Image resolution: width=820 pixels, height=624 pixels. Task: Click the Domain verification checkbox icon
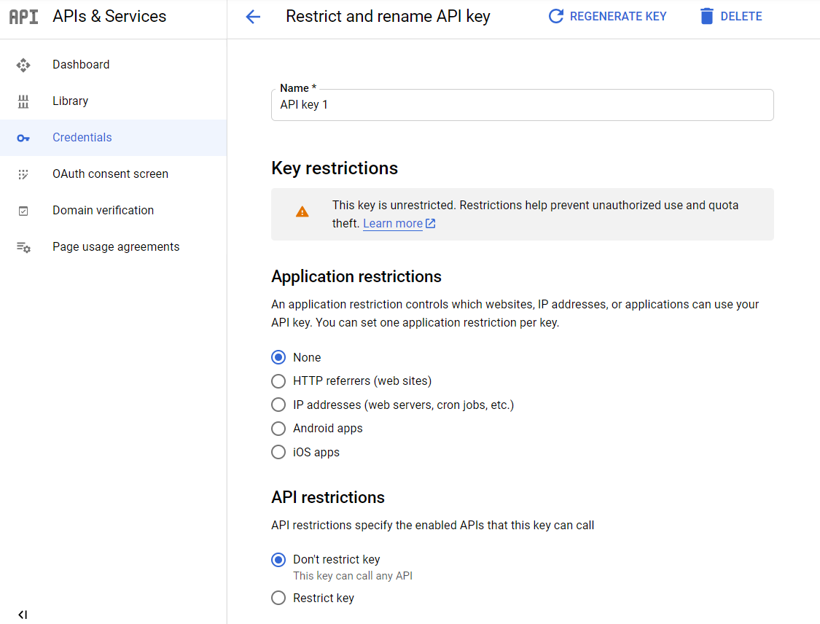tap(23, 211)
